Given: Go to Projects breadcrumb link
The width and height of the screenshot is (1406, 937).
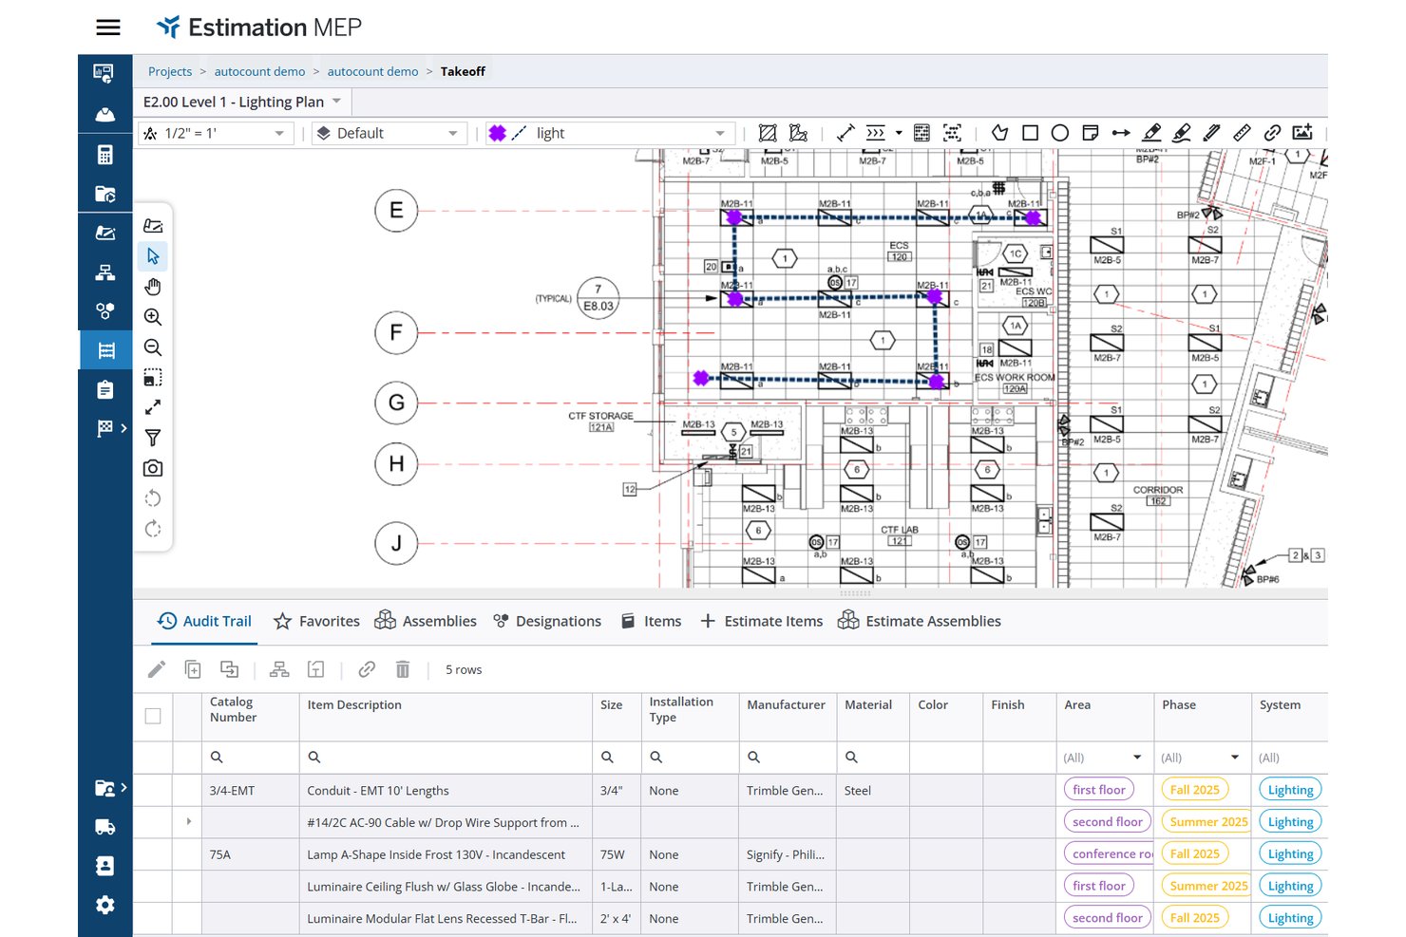Looking at the screenshot, I should [170, 71].
